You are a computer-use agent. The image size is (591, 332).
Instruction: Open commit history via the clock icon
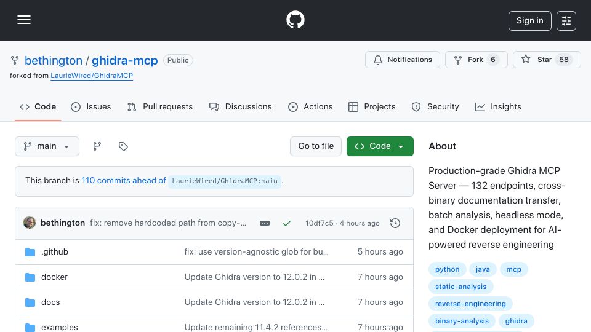click(395, 223)
